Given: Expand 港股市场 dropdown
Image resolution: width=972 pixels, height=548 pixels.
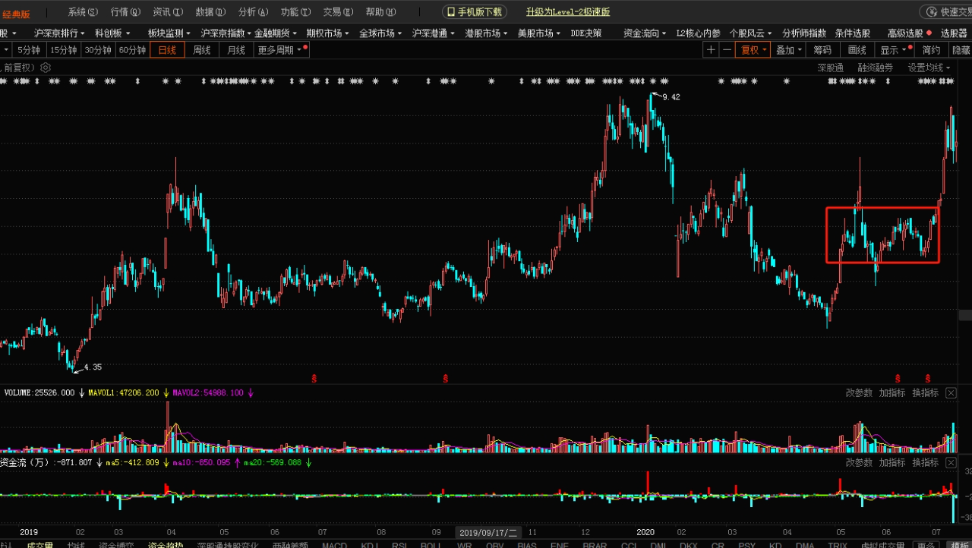Looking at the screenshot, I should click(487, 33).
